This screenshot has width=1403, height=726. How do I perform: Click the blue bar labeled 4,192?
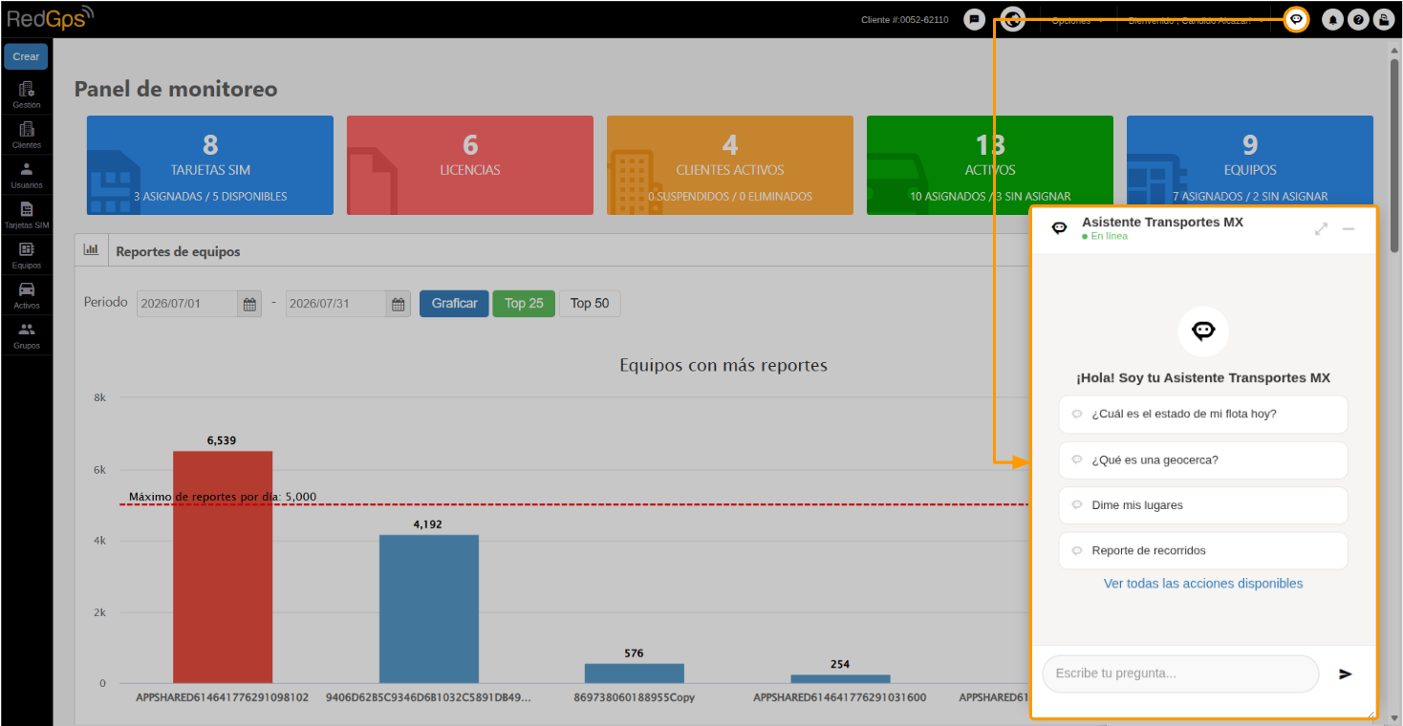(429, 609)
